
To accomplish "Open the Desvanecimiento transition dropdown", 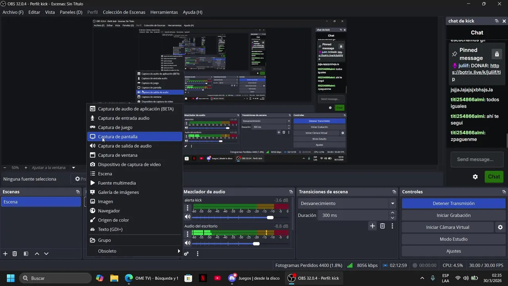I will [x=347, y=203].
